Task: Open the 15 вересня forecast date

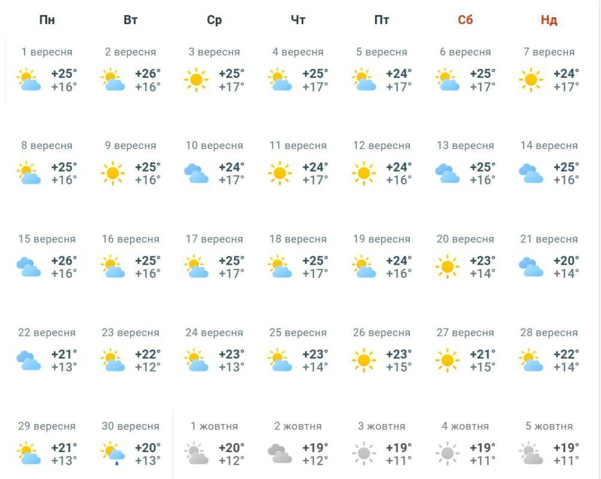Action: tap(47, 239)
